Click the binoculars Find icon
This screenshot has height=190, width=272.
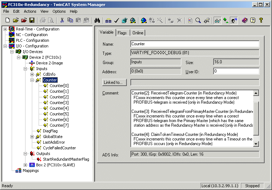97,21
